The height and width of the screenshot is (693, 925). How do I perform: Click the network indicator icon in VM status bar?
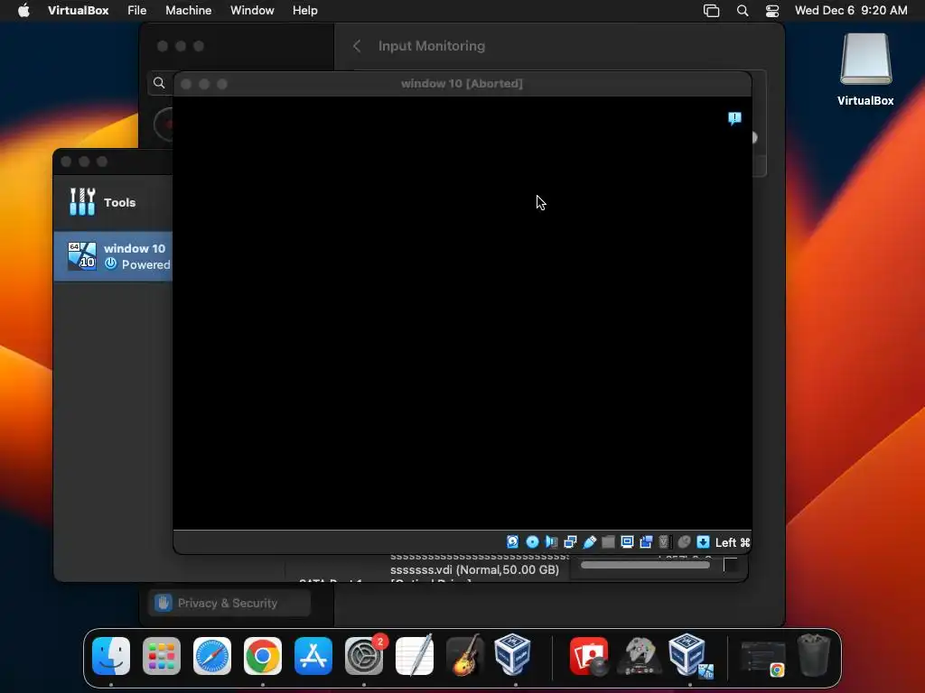tap(571, 542)
